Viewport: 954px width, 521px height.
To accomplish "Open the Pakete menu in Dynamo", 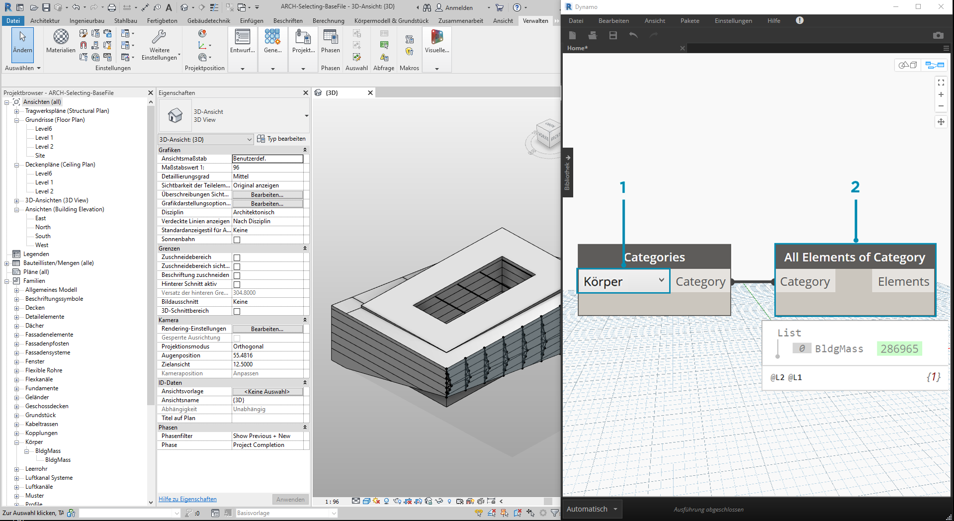I will tap(690, 21).
